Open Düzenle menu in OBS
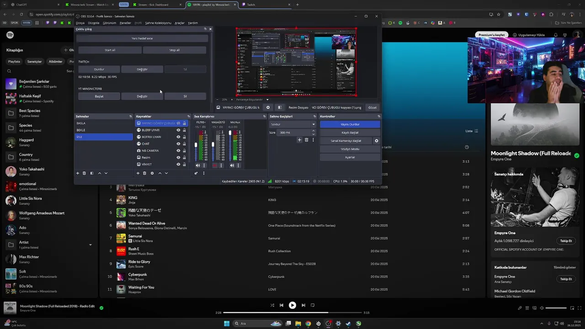This screenshot has width=585, height=329. pyautogui.click(x=94, y=23)
